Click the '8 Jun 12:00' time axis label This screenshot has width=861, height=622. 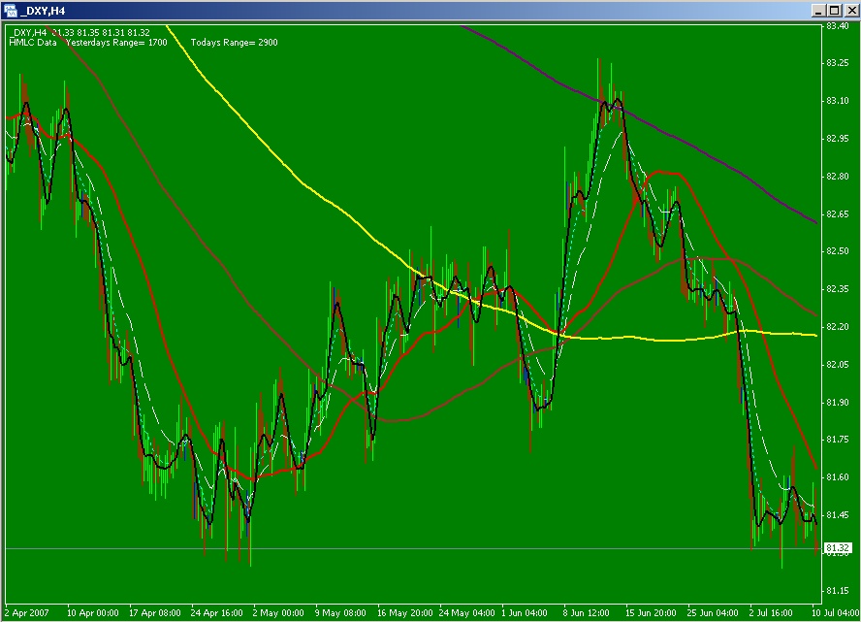(587, 612)
